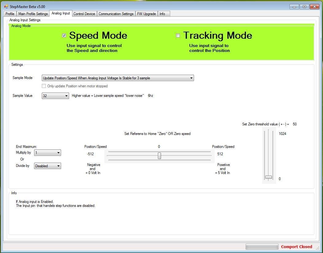The height and width of the screenshot is (253, 323).
Task: Enable the Tracking Mode checkbox
Action: (178, 36)
